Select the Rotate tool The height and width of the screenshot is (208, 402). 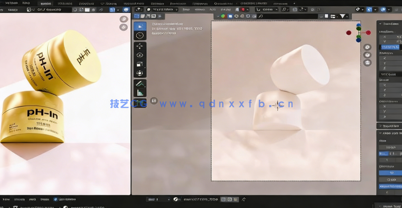tap(140, 54)
